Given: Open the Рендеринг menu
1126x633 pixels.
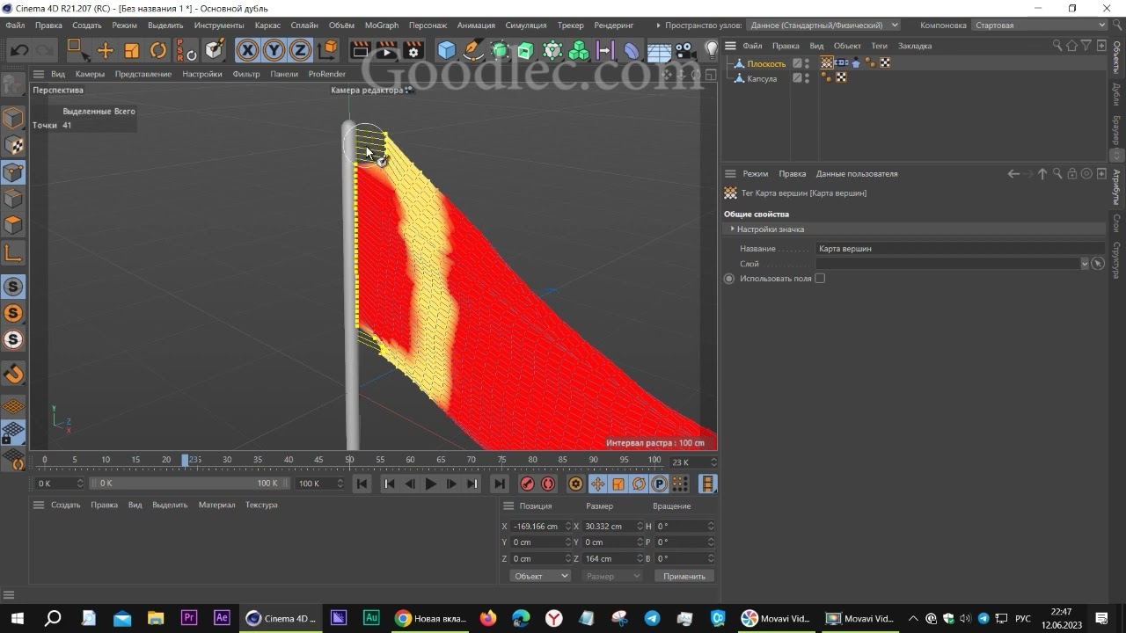Looking at the screenshot, I should [614, 25].
